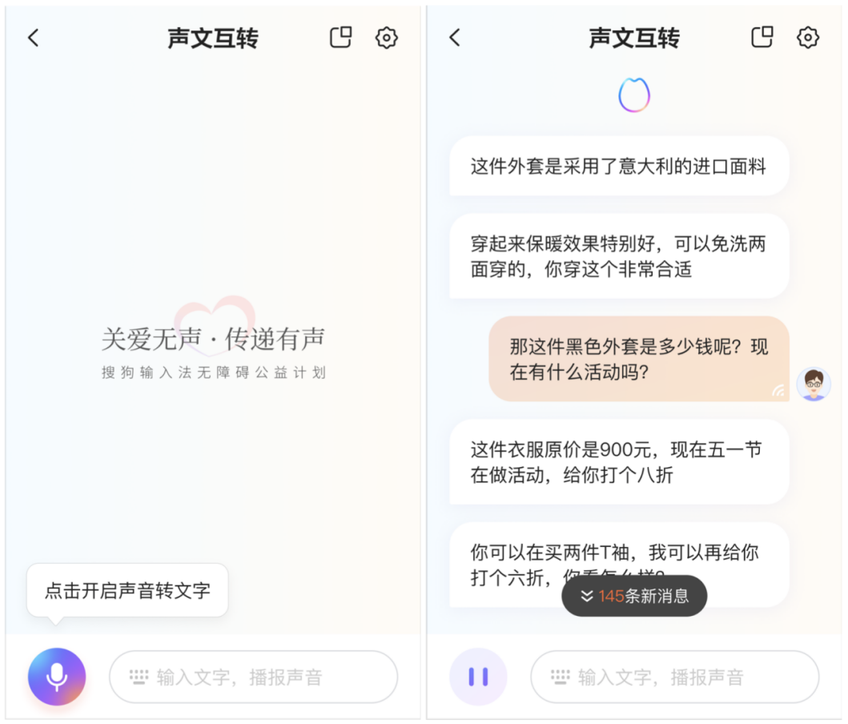
Task: Select the message about 意大利的进口面料
Action: coord(619,166)
